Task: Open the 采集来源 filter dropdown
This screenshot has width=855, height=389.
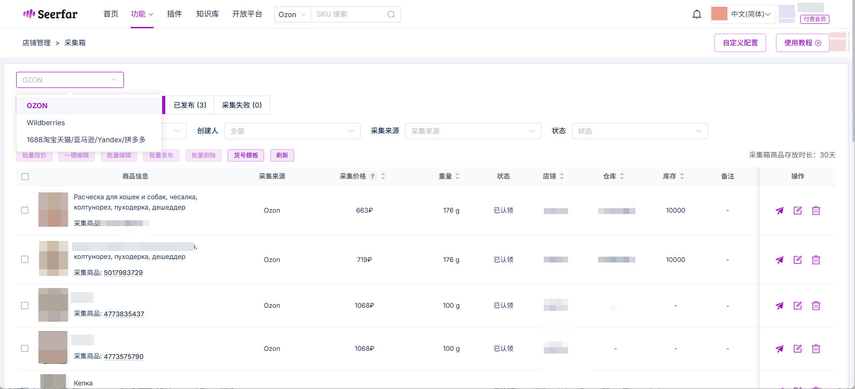Action: (473, 131)
